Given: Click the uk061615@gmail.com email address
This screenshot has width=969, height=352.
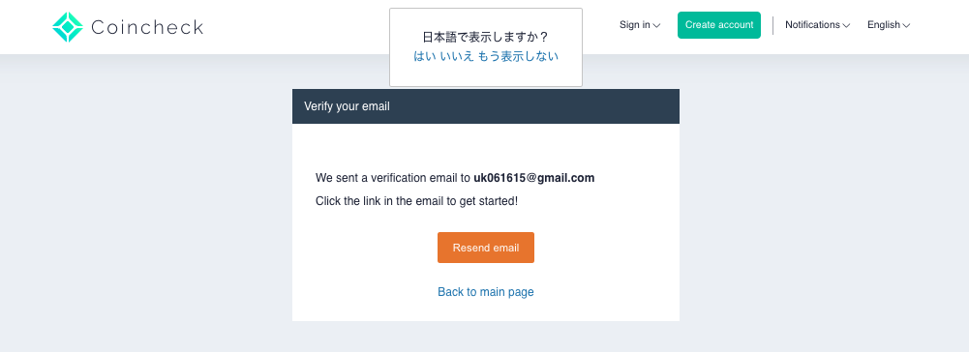Looking at the screenshot, I should click(534, 178).
